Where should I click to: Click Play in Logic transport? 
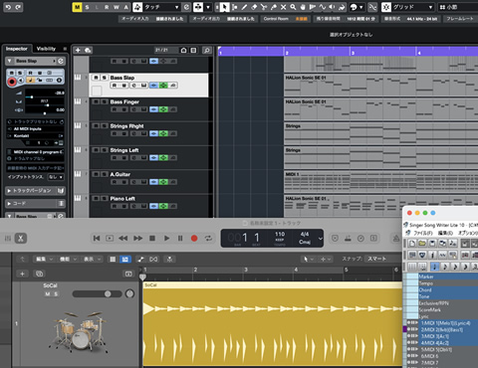[166, 238]
